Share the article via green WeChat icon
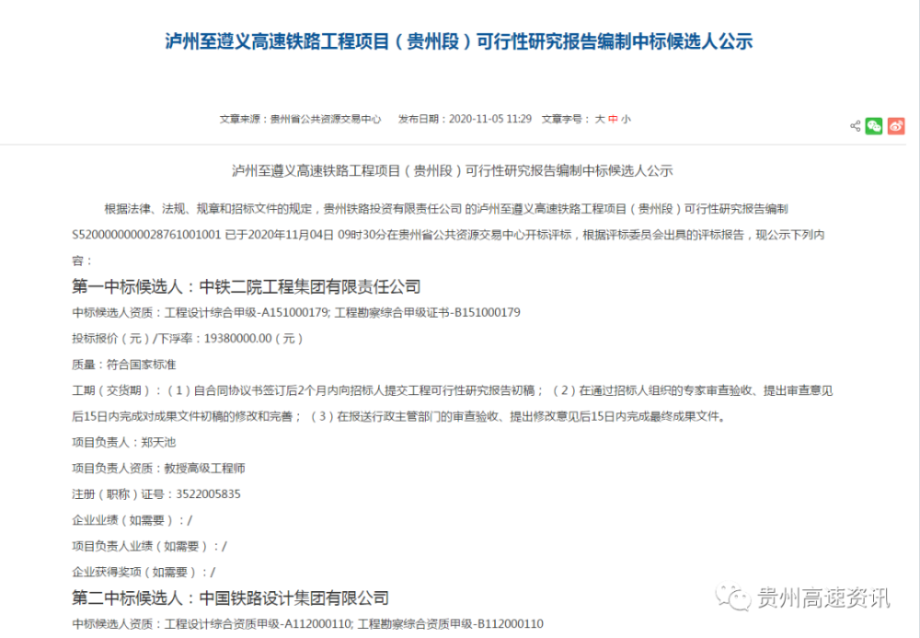 pos(874,126)
